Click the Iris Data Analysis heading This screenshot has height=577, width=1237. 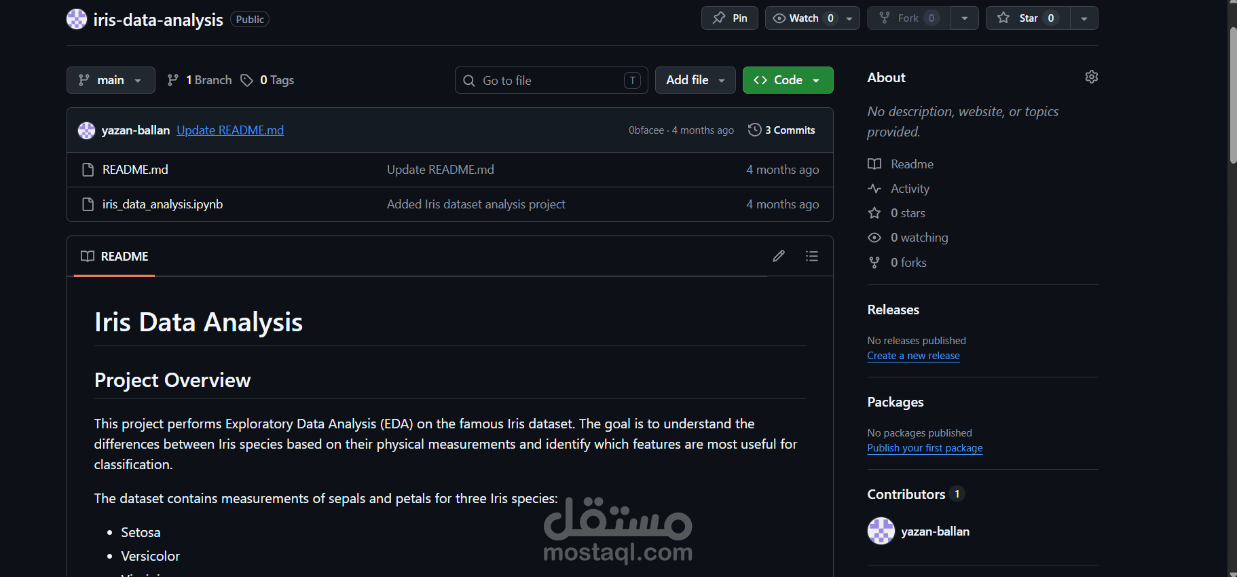(x=199, y=322)
